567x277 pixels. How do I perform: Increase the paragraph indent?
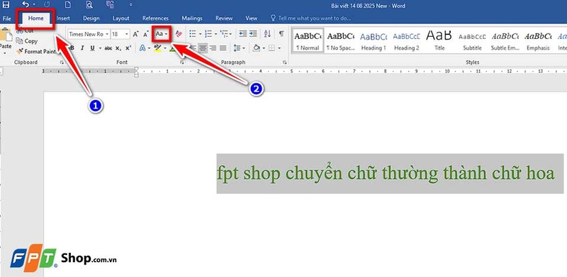(x=253, y=33)
